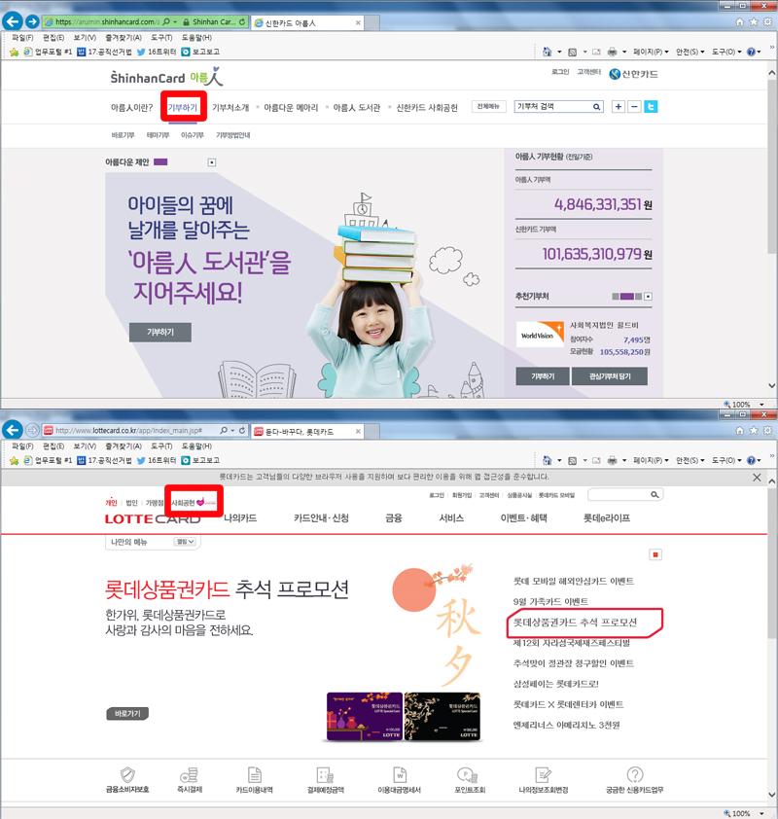The image size is (778, 819).
Task: Switch to 신한카드 아름人 browser tab
Action: click(x=307, y=23)
